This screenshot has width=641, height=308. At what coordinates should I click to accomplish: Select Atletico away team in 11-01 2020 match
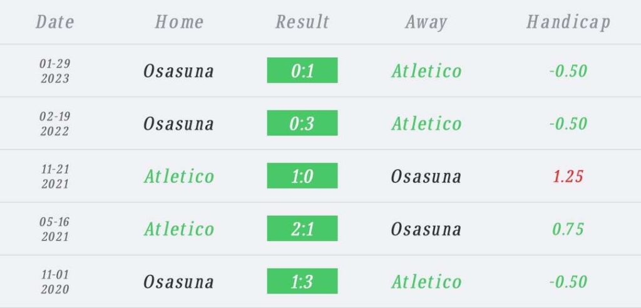pyautogui.click(x=426, y=282)
